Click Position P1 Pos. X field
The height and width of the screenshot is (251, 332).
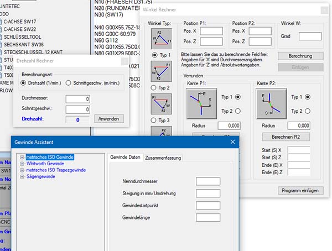pos(211,31)
